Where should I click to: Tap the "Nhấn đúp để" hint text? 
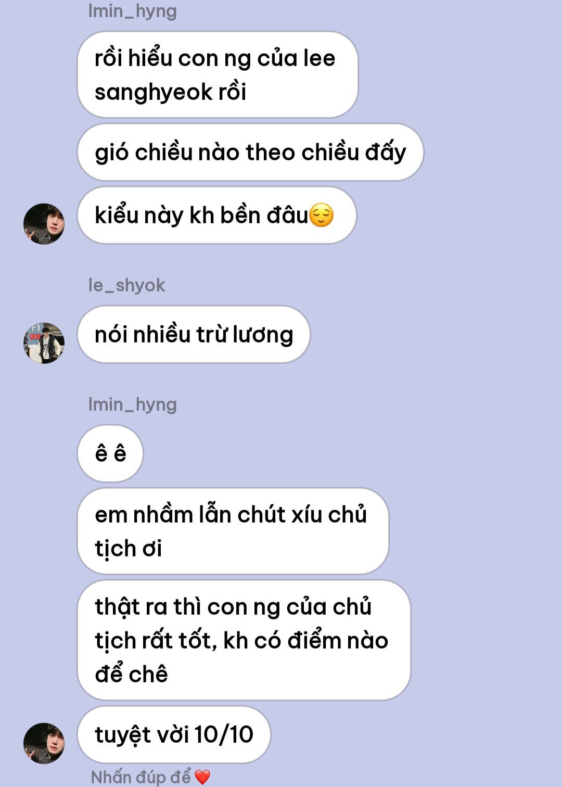point(141,777)
